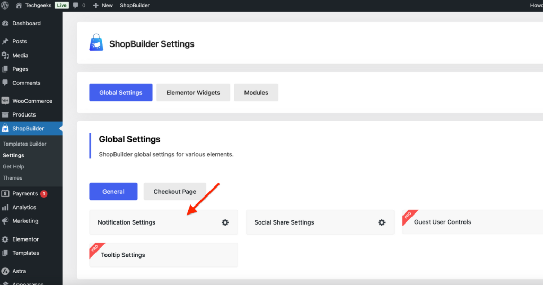Open the Tooltip Settings card
543x285 pixels.
(x=163, y=255)
